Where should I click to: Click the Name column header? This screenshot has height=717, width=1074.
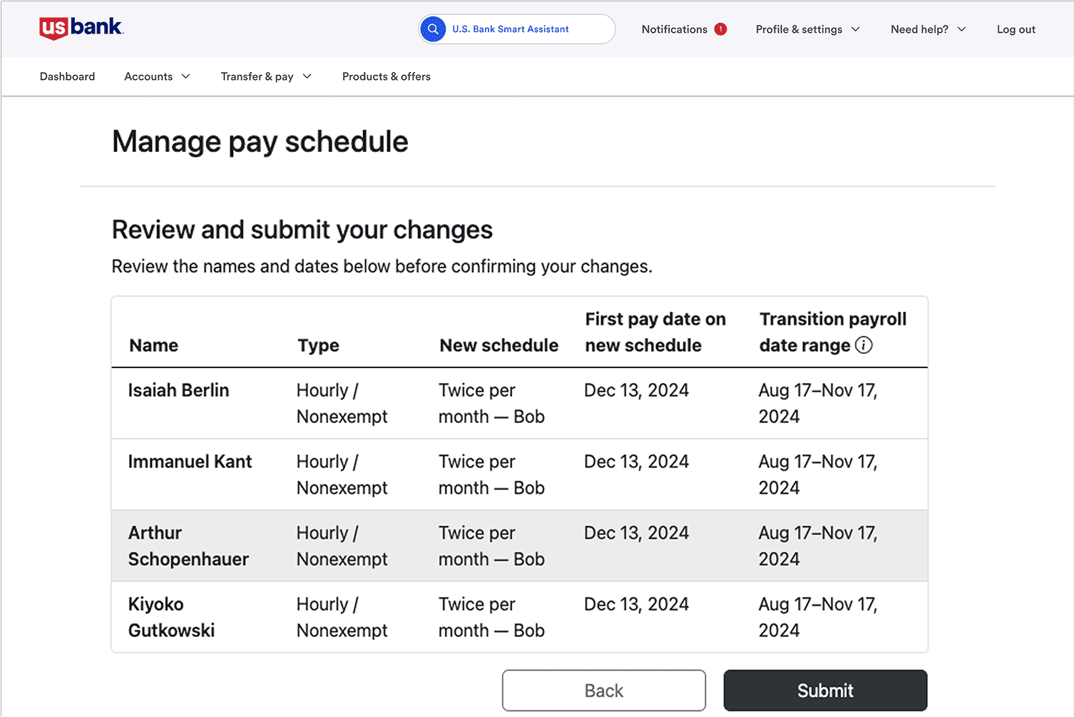click(x=153, y=345)
